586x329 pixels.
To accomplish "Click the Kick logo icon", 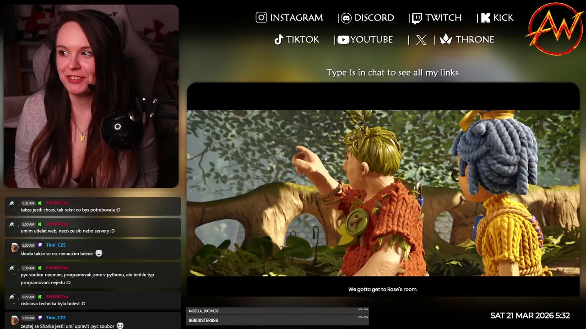I will tap(486, 18).
